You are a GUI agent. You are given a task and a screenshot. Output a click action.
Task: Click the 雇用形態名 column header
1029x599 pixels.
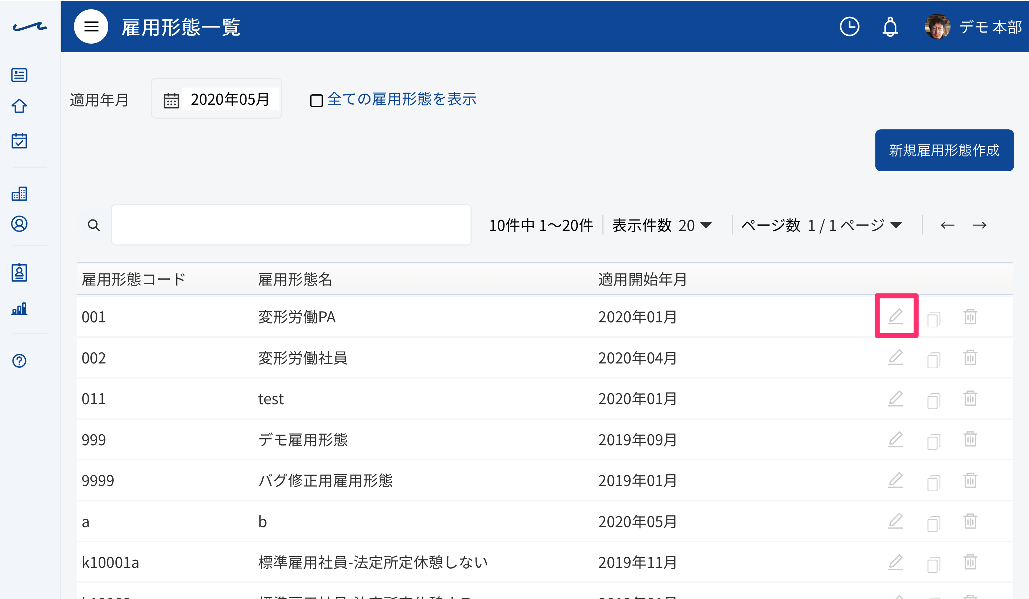[x=295, y=279]
